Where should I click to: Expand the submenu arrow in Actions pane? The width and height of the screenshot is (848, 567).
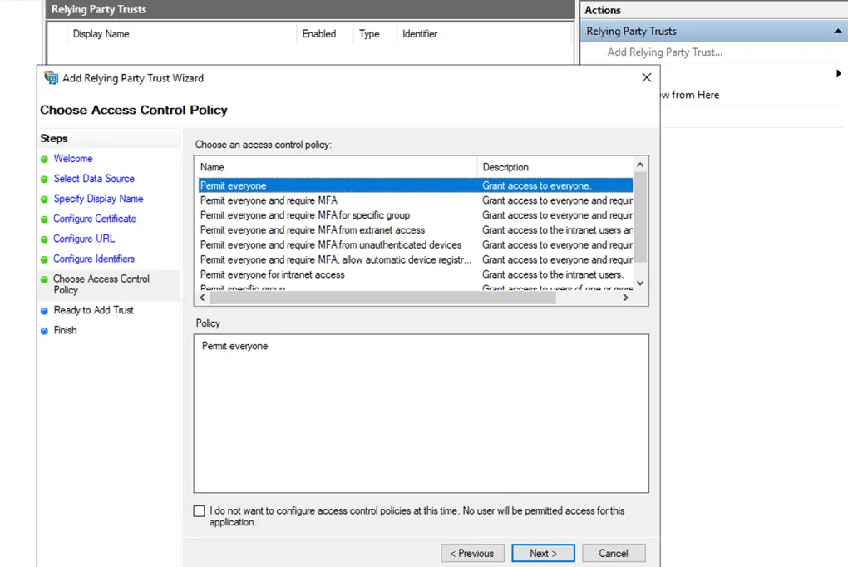[838, 74]
